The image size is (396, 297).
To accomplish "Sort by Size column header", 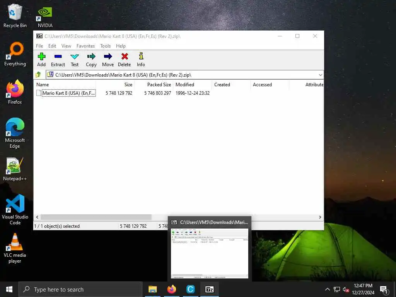I will (x=115, y=85).
